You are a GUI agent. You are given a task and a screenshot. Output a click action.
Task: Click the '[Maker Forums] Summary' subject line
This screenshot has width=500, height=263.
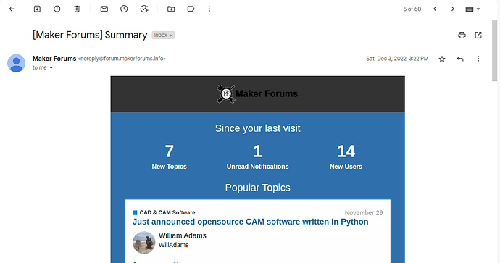[90, 35]
